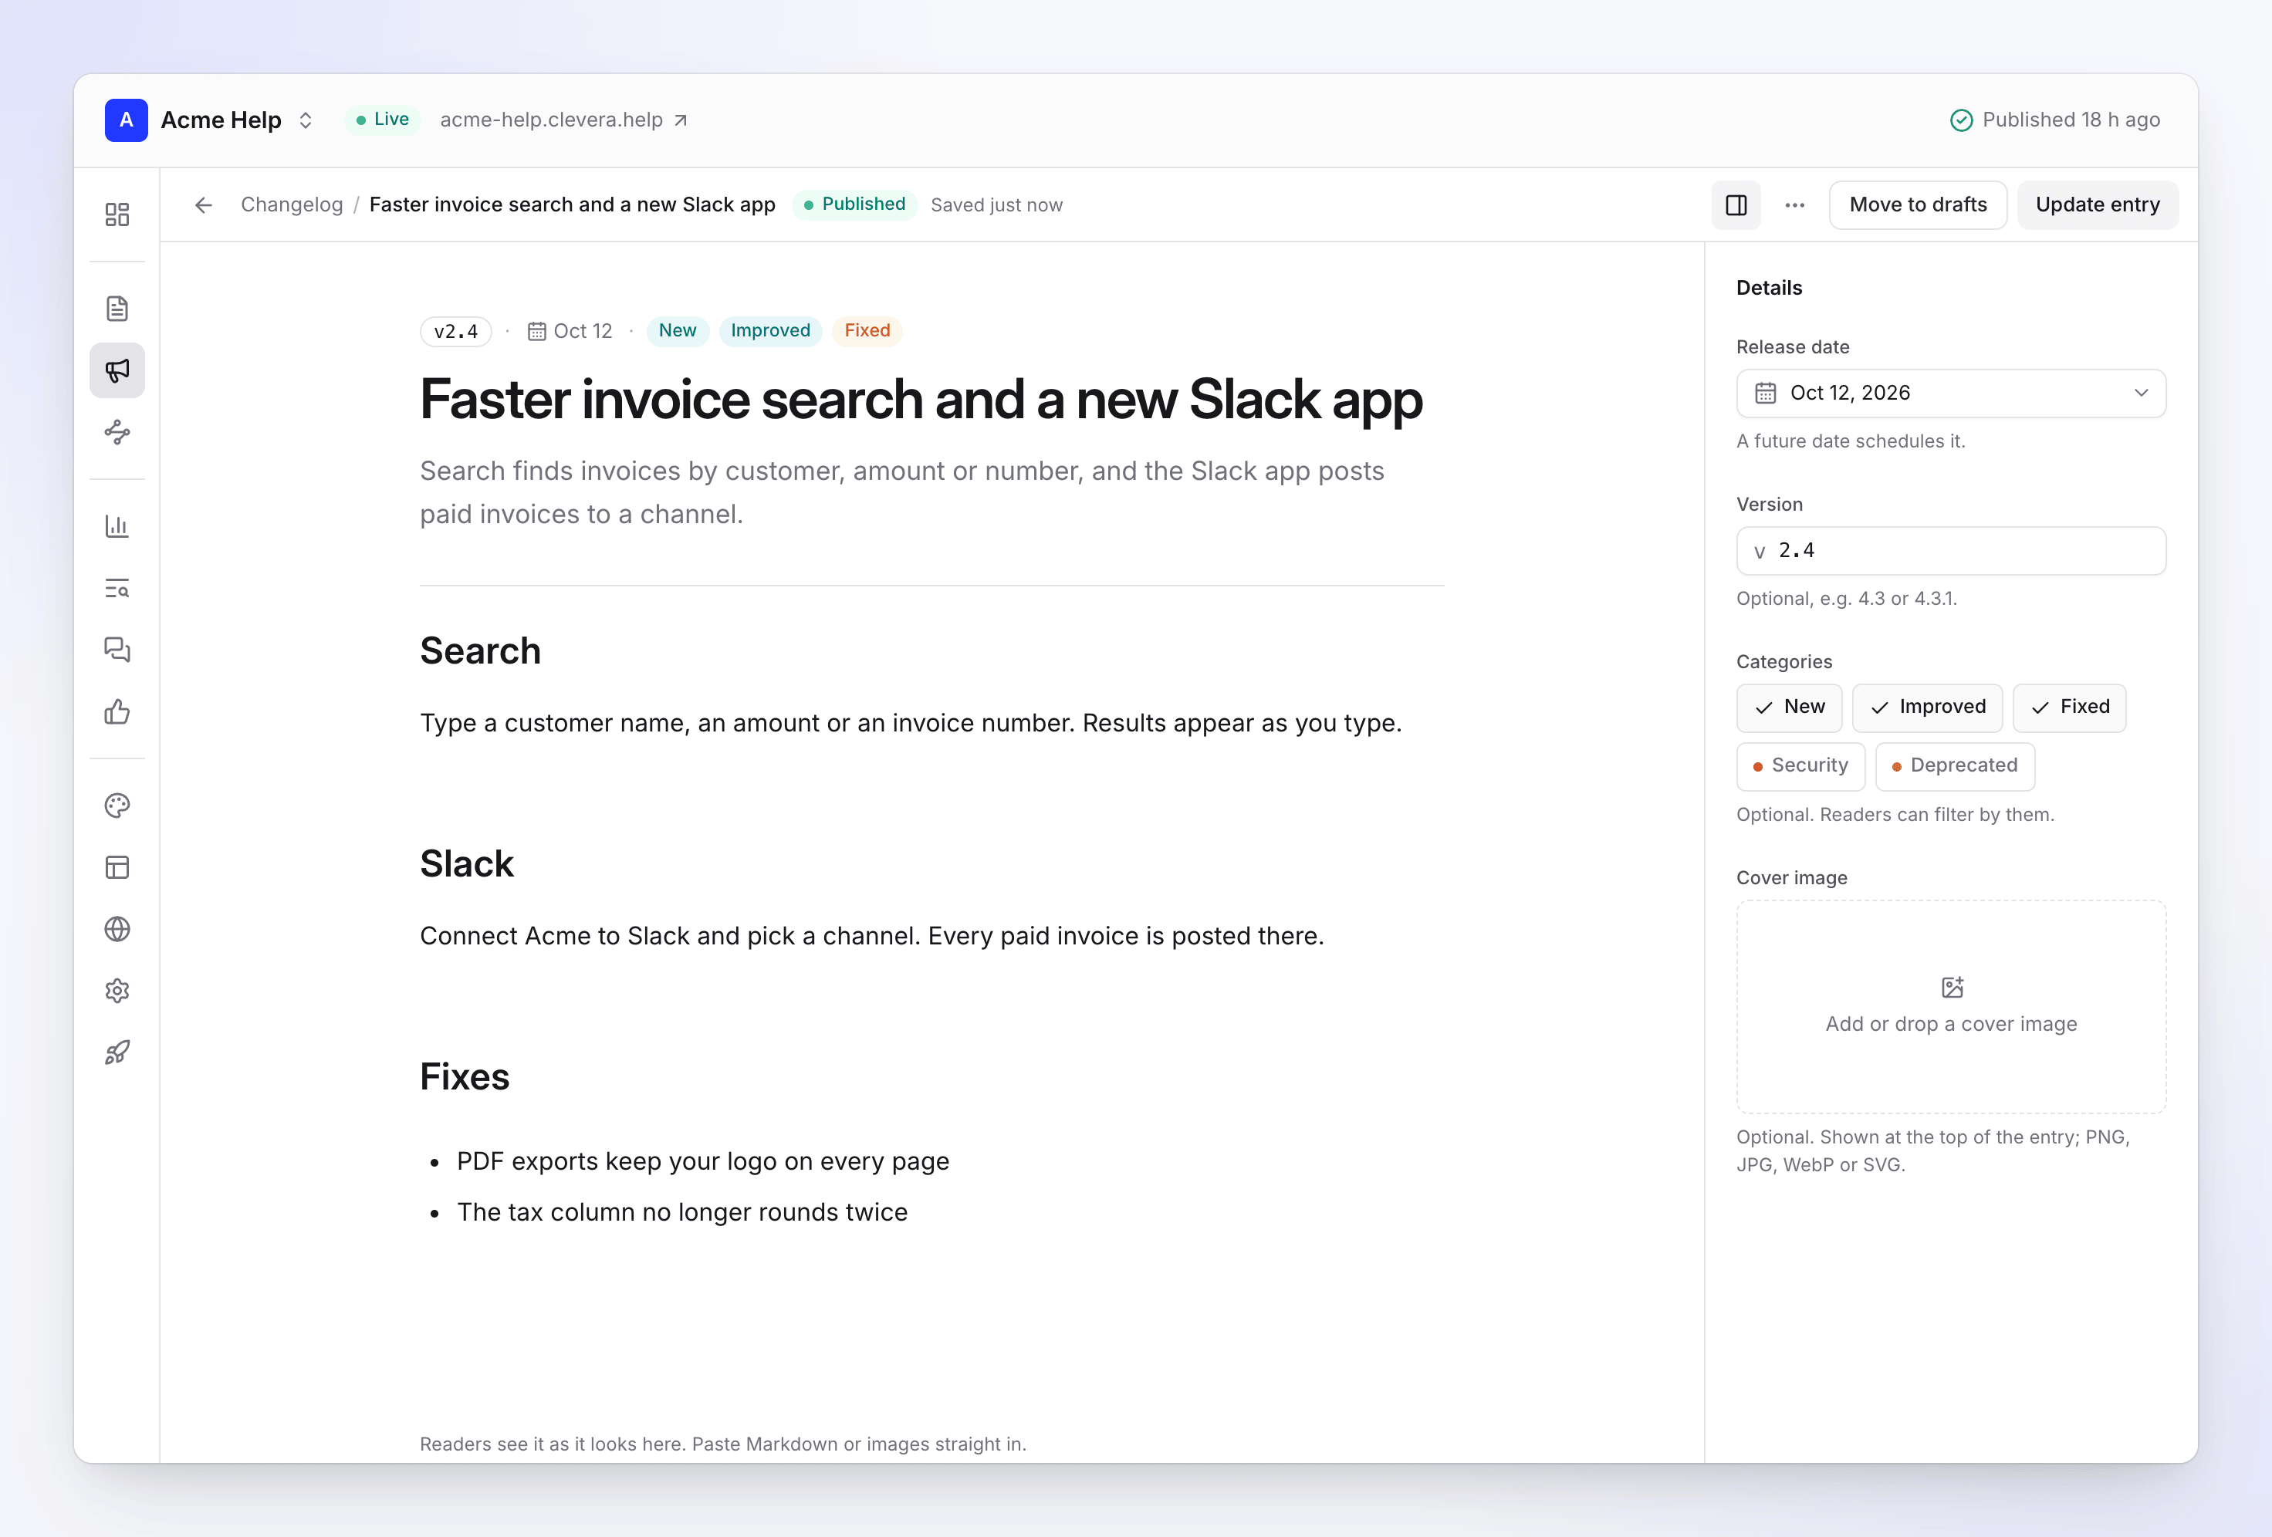Image resolution: width=2272 pixels, height=1537 pixels.
Task: Open the search list icon in sidebar
Action: 117,589
